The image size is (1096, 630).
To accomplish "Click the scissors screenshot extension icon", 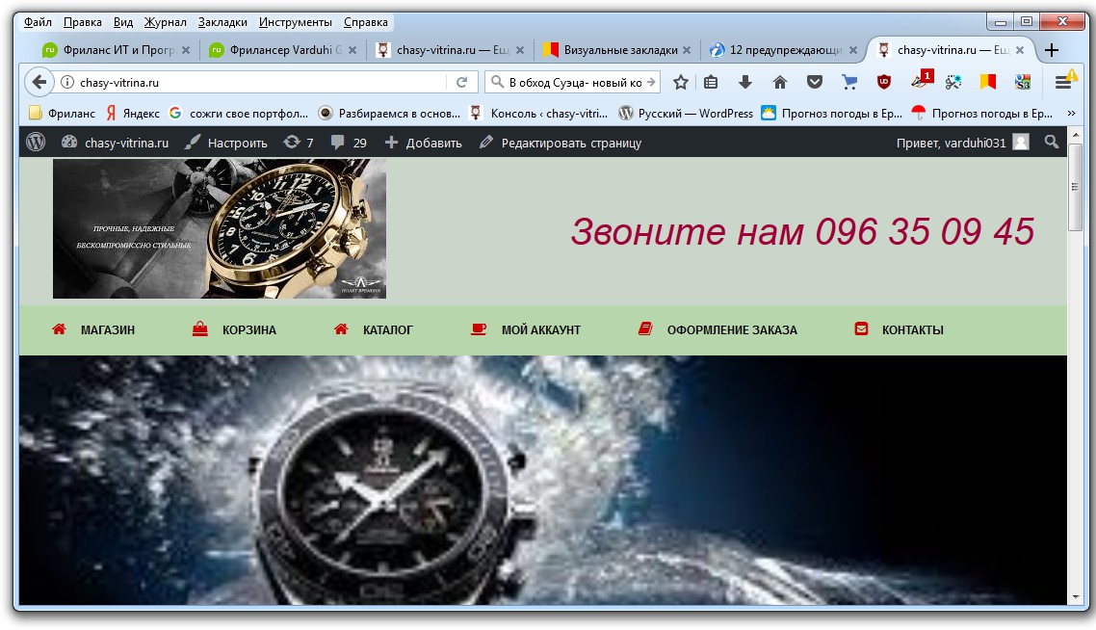I will pyautogui.click(x=953, y=83).
